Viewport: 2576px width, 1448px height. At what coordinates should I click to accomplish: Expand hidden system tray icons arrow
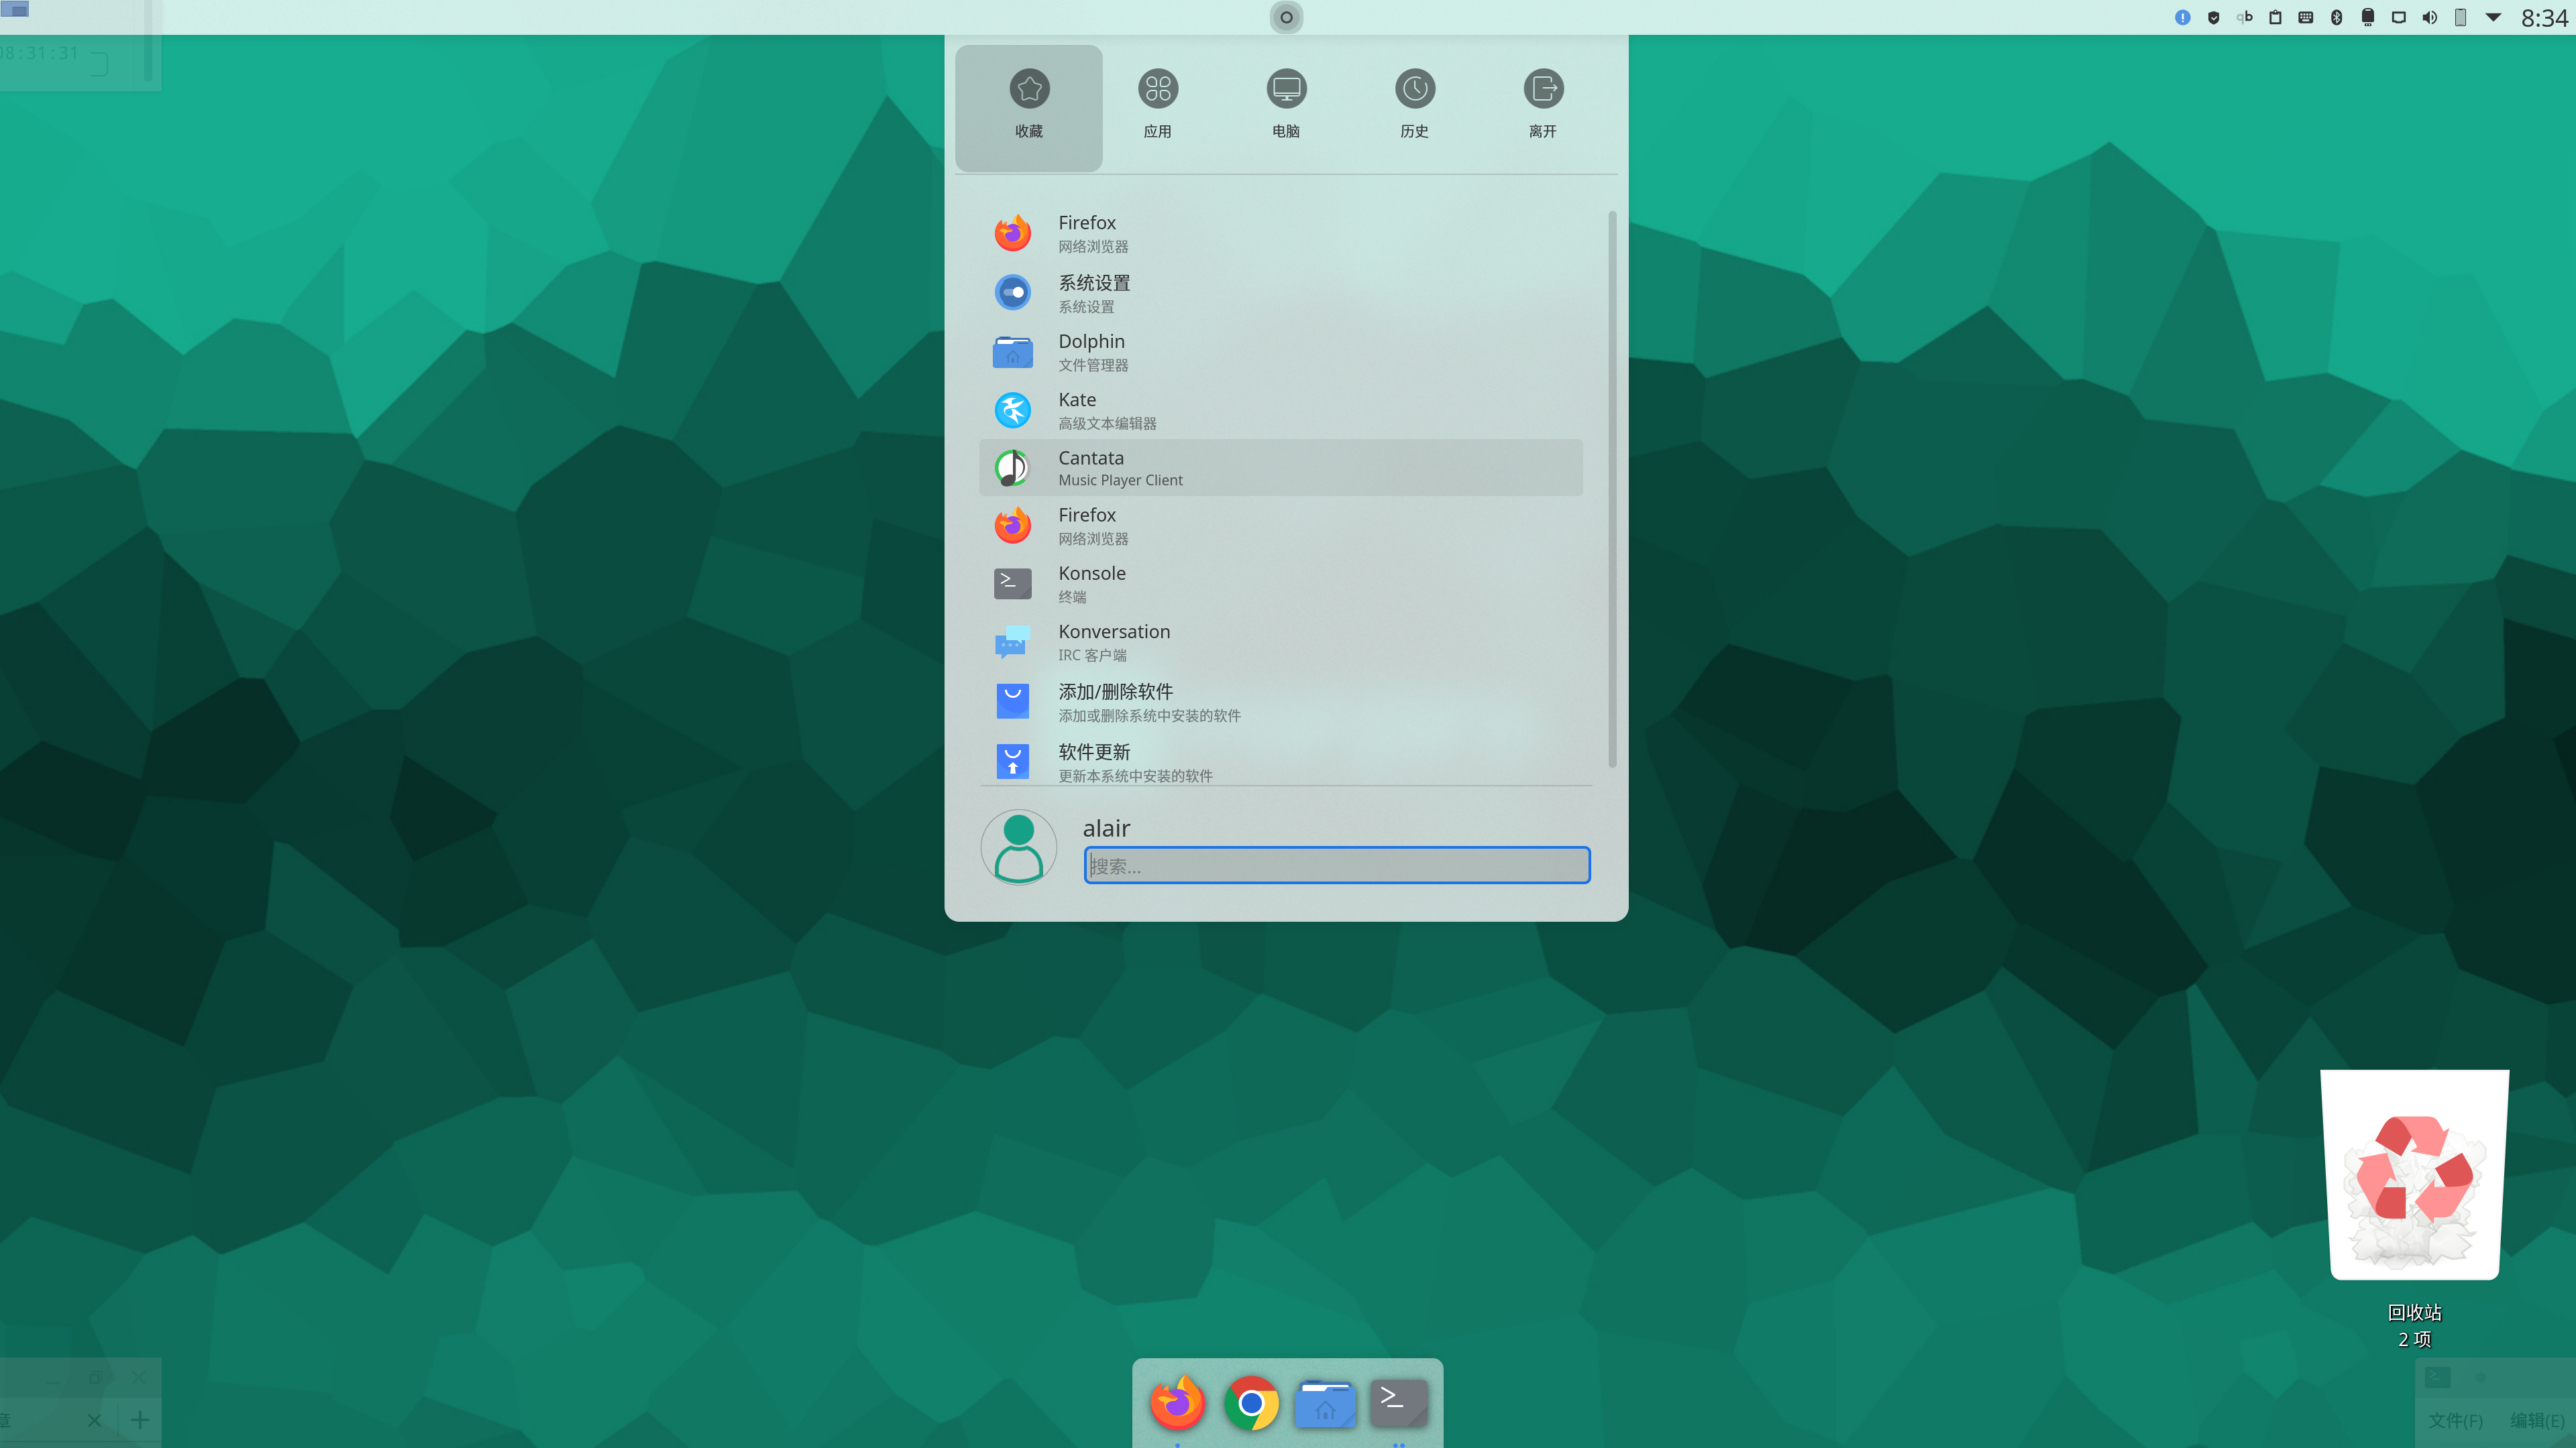coord(2493,17)
